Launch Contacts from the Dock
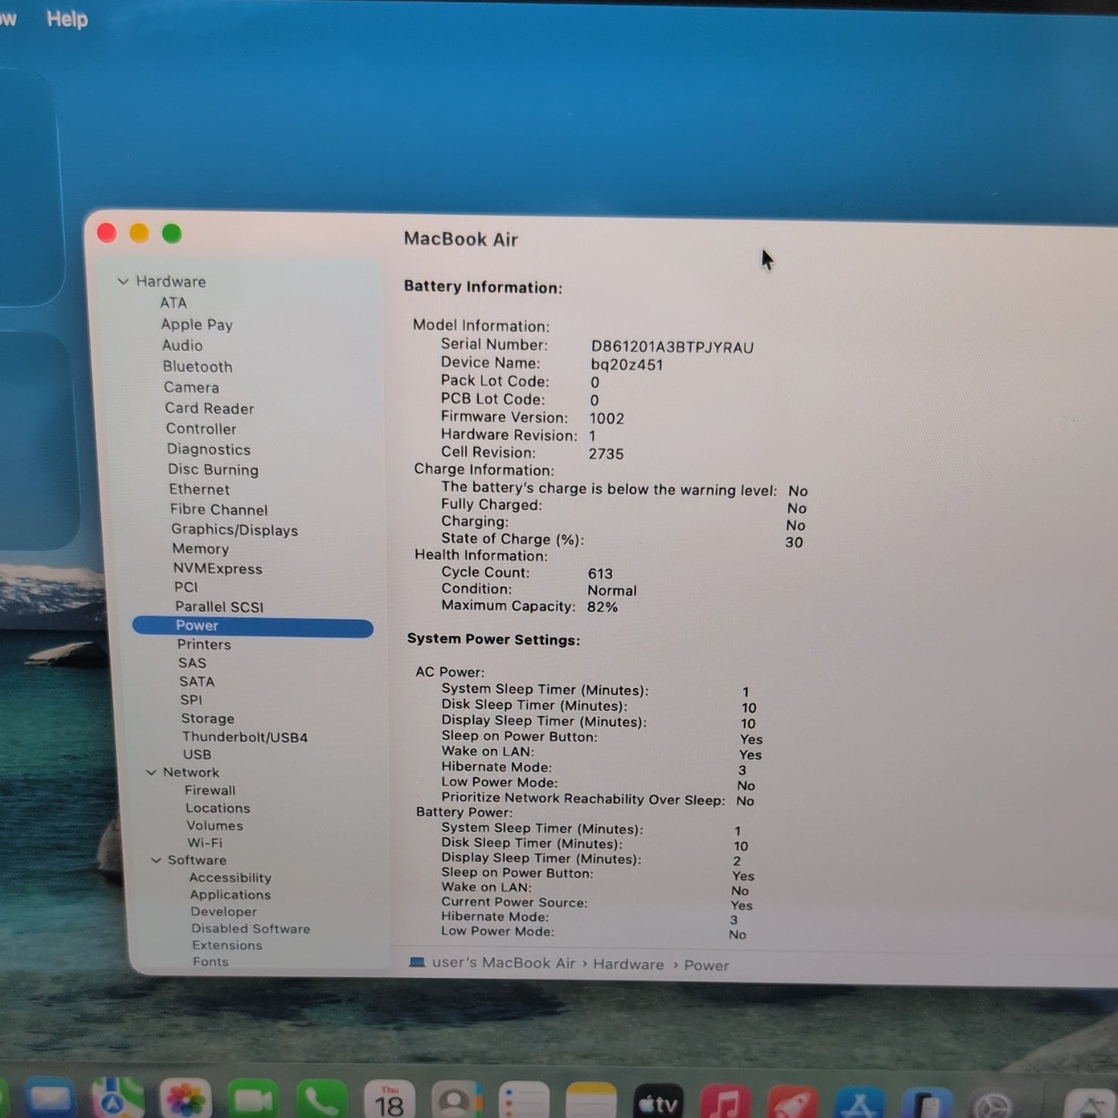Viewport: 1118px width, 1118px height. pyautogui.click(x=457, y=1099)
